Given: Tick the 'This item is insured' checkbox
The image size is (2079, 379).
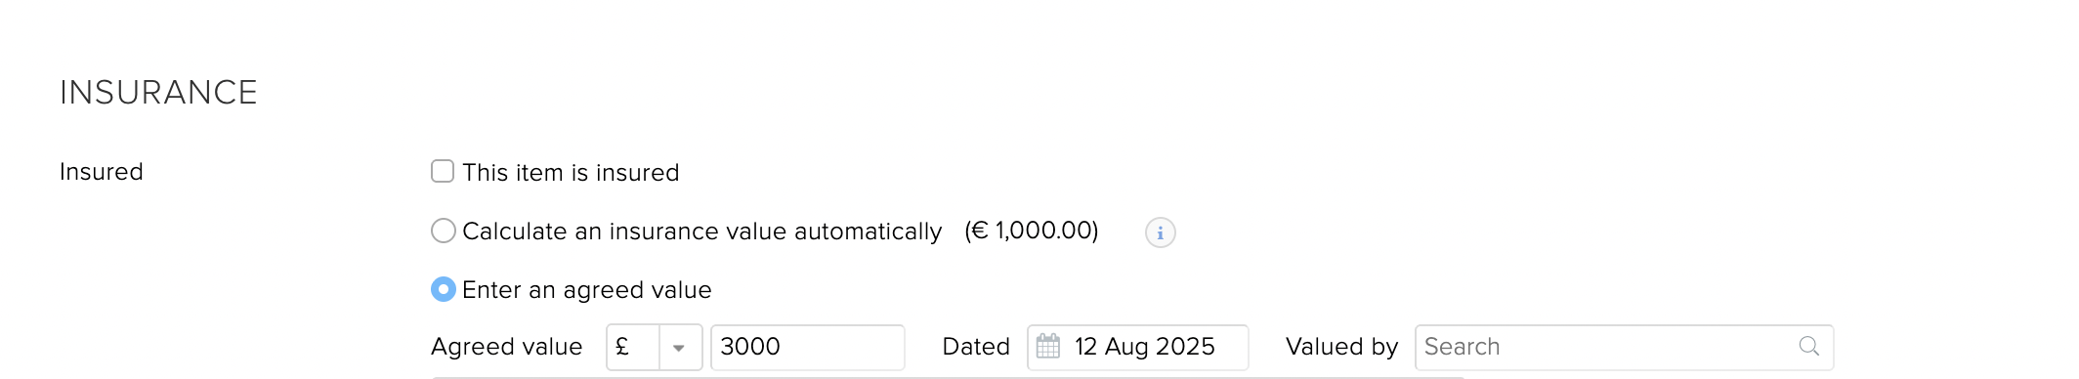Looking at the screenshot, I should 443,172.
